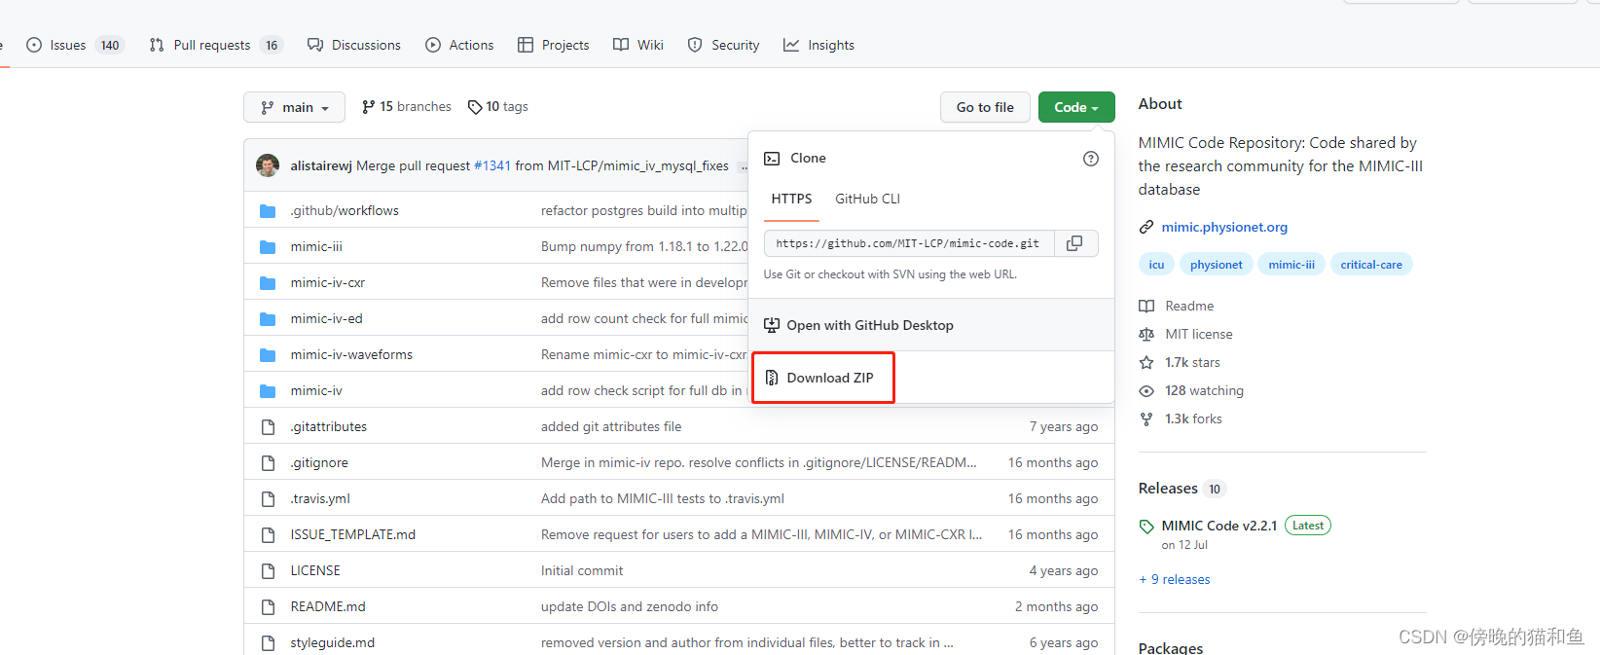
Task: Open the .github/workflows folder
Action: tap(345, 210)
